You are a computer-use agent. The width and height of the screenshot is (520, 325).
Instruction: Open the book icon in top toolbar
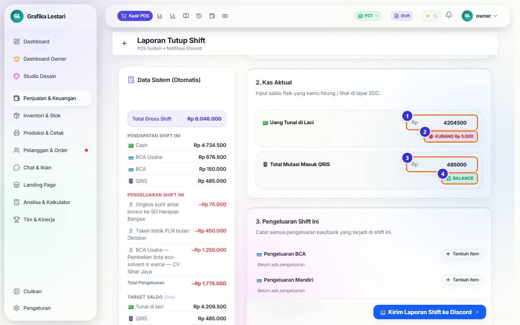coord(186,16)
